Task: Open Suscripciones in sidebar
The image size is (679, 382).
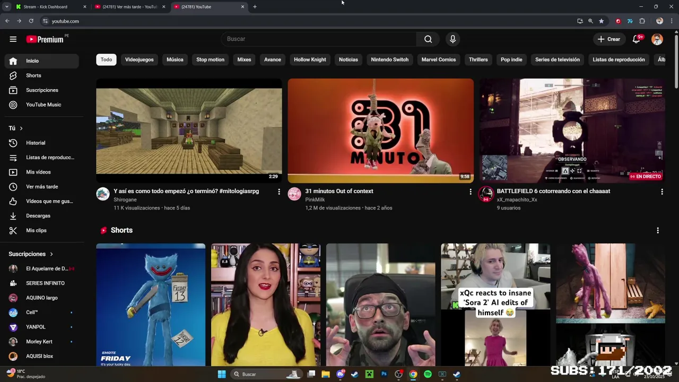Action: [41, 90]
